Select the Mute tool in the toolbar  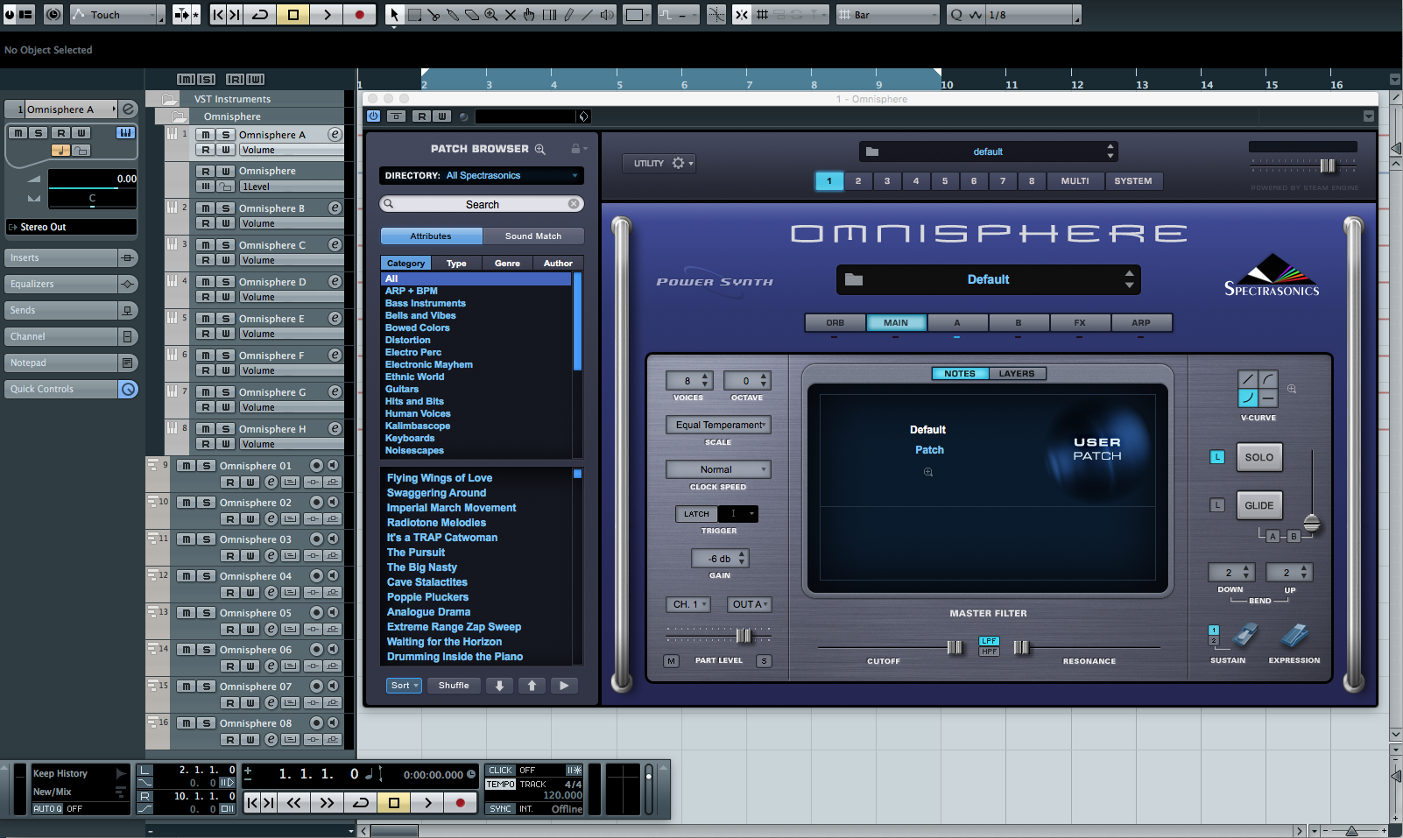coord(511,14)
